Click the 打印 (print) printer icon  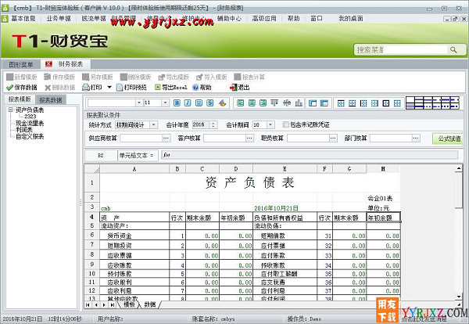tap(86, 88)
